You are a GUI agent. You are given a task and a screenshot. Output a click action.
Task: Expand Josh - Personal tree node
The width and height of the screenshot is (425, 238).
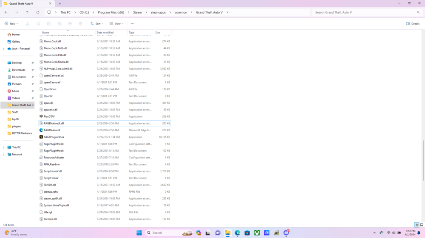point(3,49)
